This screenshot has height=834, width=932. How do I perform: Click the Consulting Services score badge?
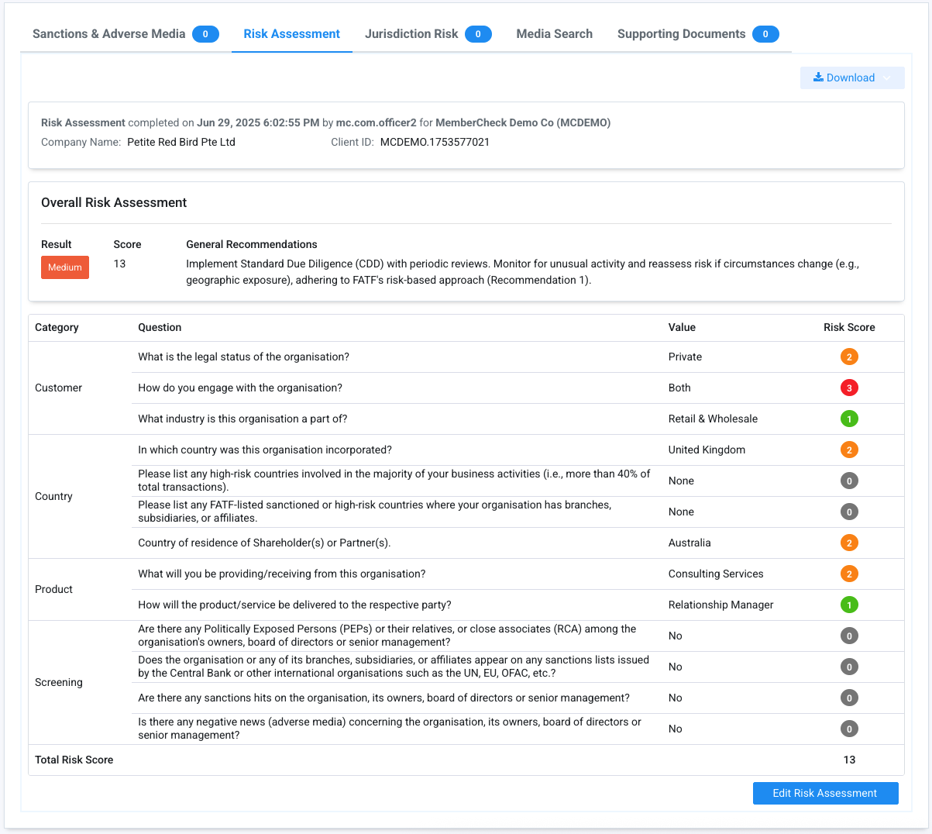(x=849, y=574)
